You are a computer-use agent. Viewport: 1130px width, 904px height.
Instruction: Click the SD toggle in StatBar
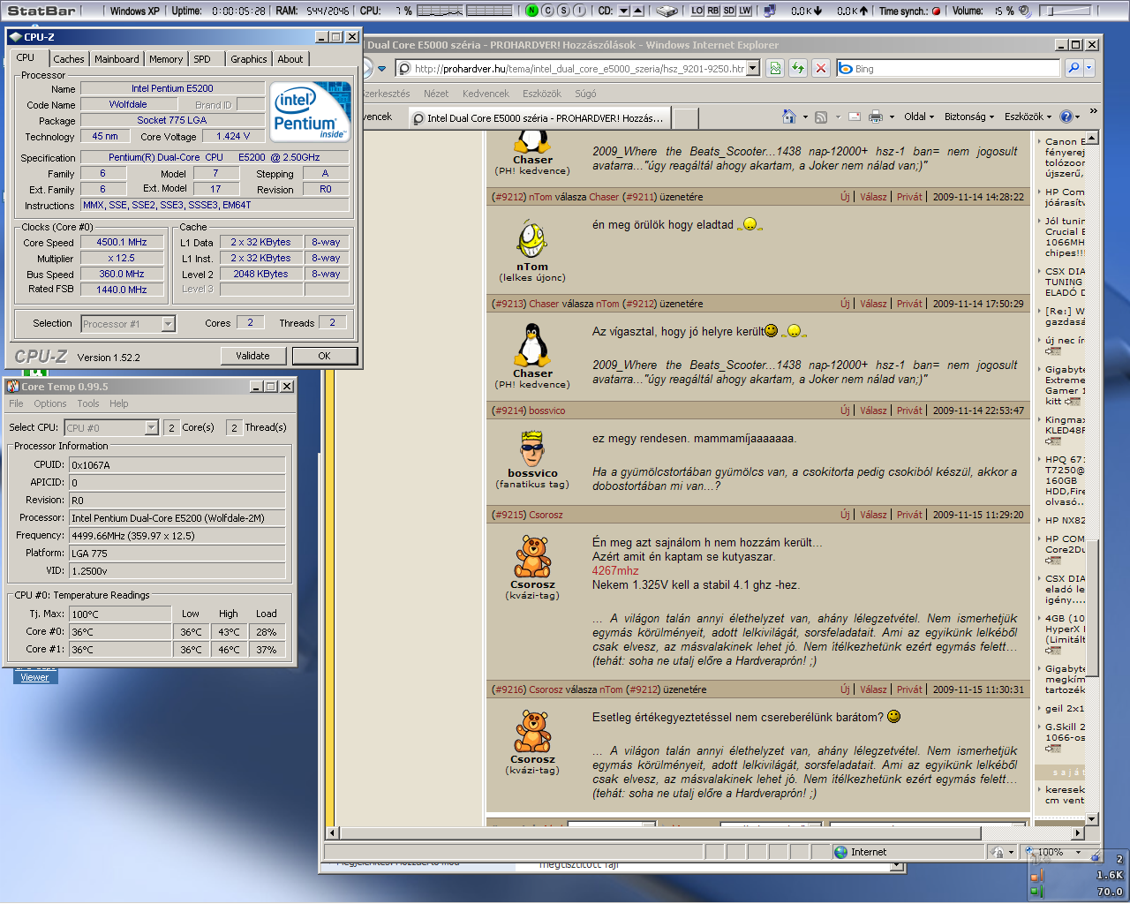(x=729, y=11)
